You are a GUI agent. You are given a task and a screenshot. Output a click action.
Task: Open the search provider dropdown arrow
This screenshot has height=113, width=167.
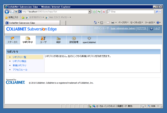click(160, 12)
